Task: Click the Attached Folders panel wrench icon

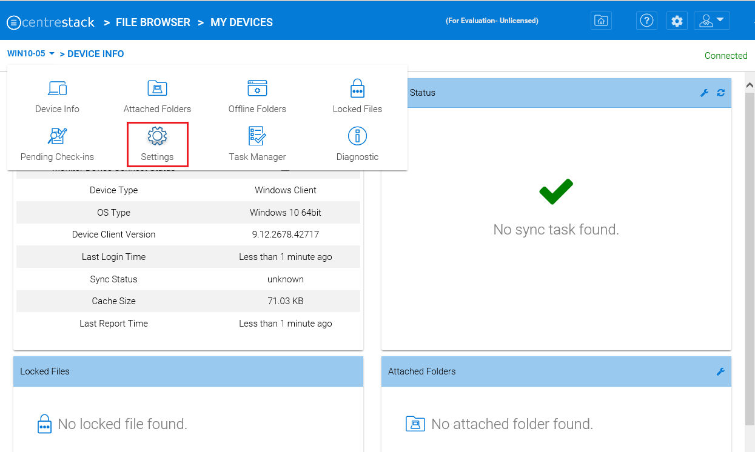Action: 720,371
